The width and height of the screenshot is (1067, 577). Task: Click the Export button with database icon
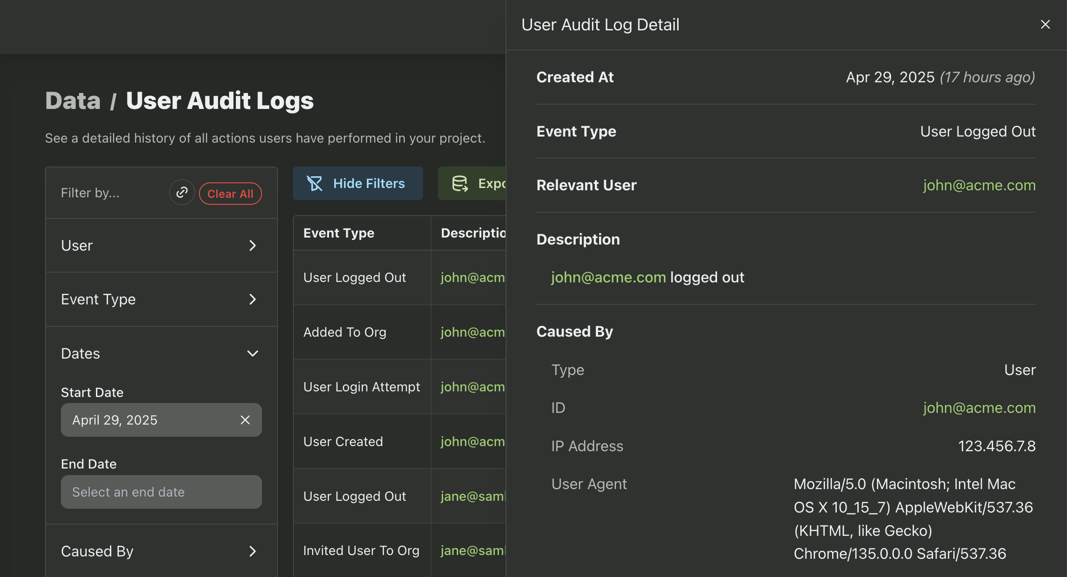click(x=472, y=183)
